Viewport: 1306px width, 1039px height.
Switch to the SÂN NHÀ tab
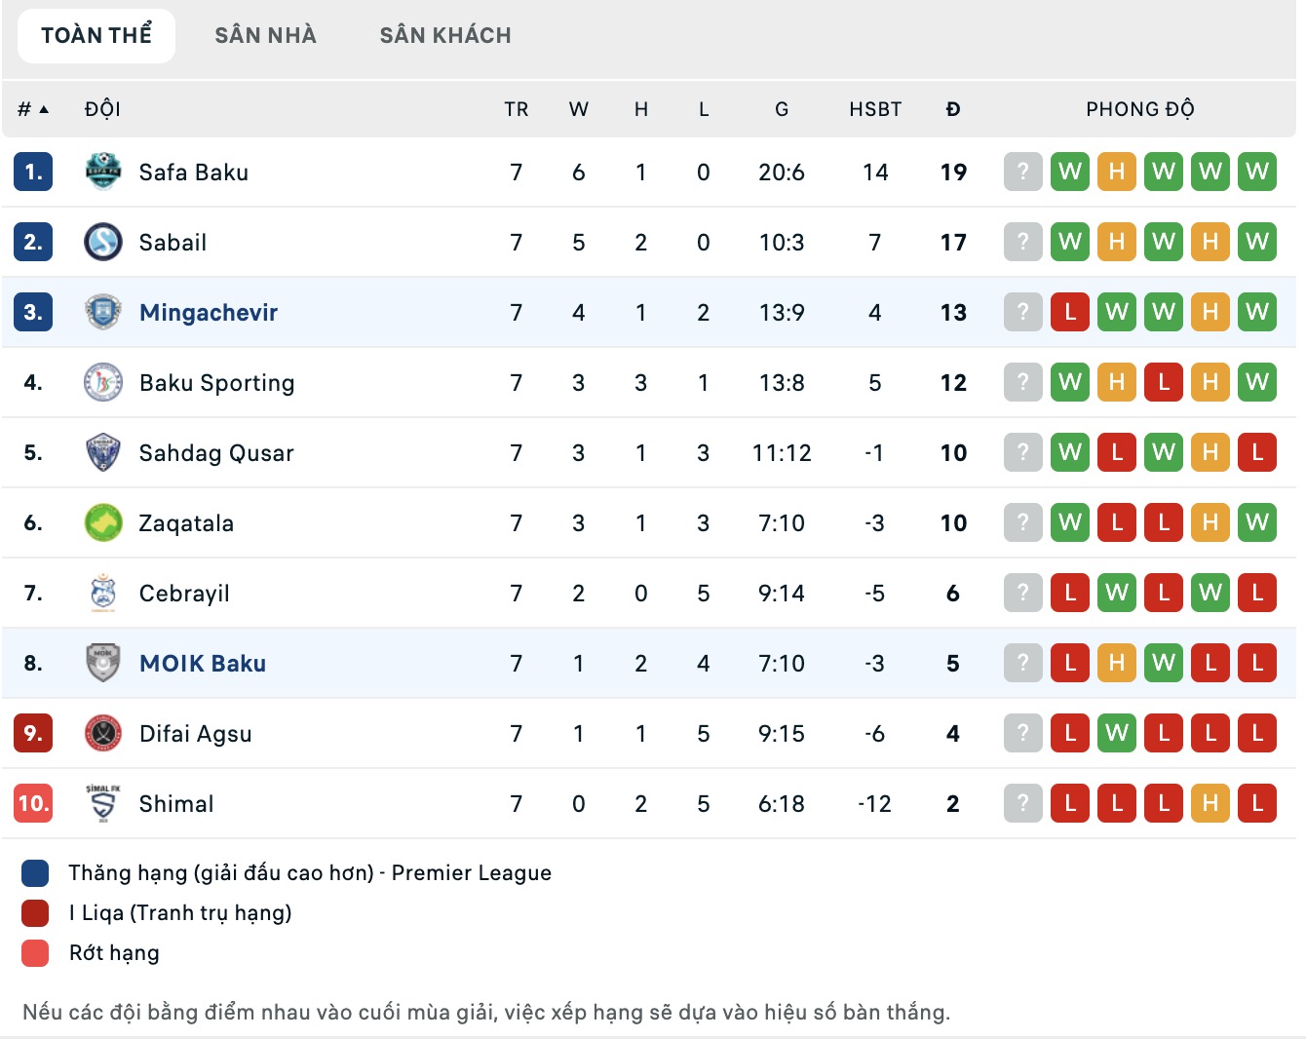(264, 34)
